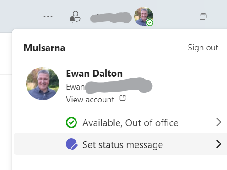Click the external link icon beside View account
This screenshot has height=170, width=227.
[123, 98]
